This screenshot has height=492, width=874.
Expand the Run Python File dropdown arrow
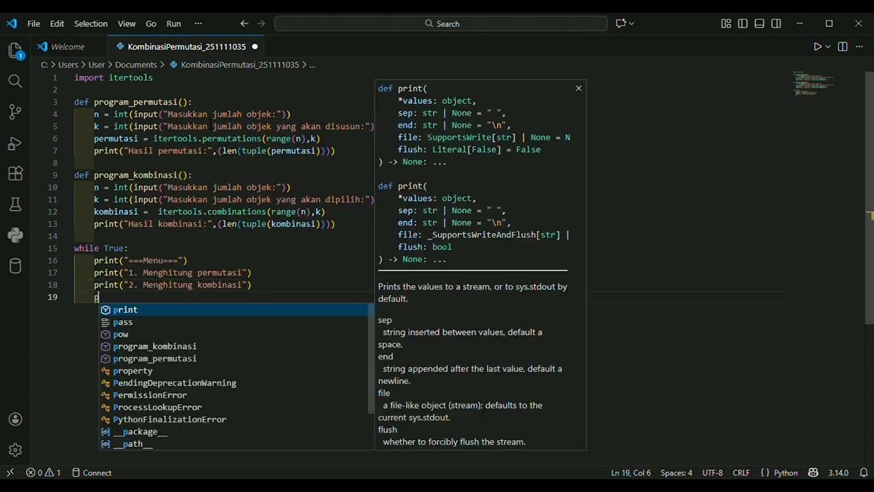point(828,46)
